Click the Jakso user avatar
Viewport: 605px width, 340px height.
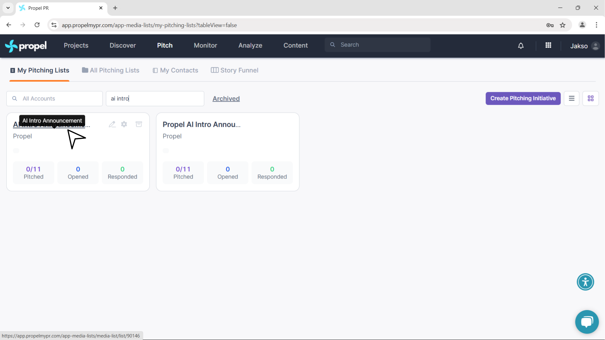pos(596,46)
